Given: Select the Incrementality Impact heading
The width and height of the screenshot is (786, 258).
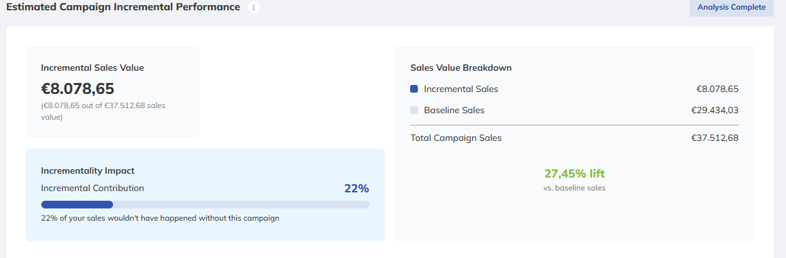Looking at the screenshot, I should [x=87, y=170].
